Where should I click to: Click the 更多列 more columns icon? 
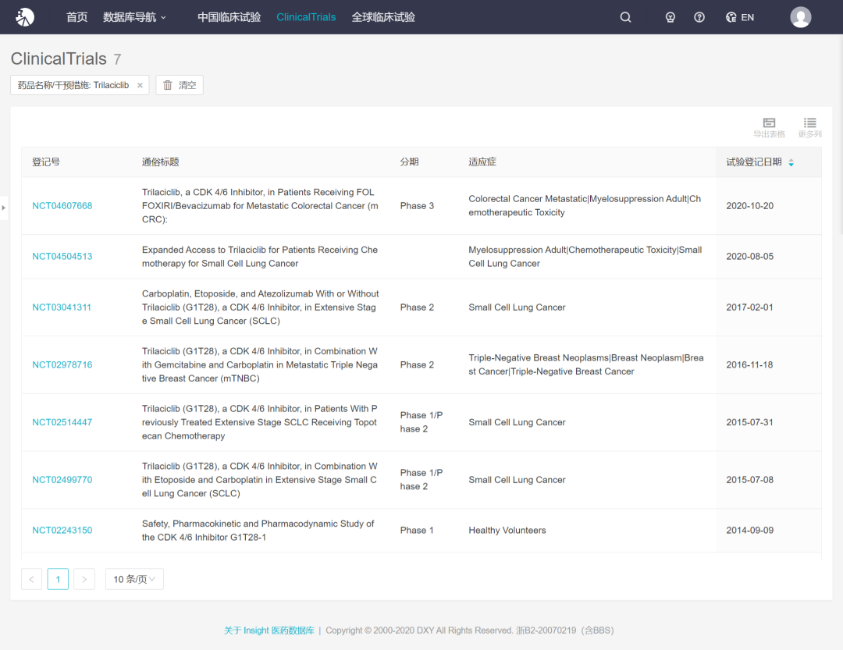coord(809,128)
